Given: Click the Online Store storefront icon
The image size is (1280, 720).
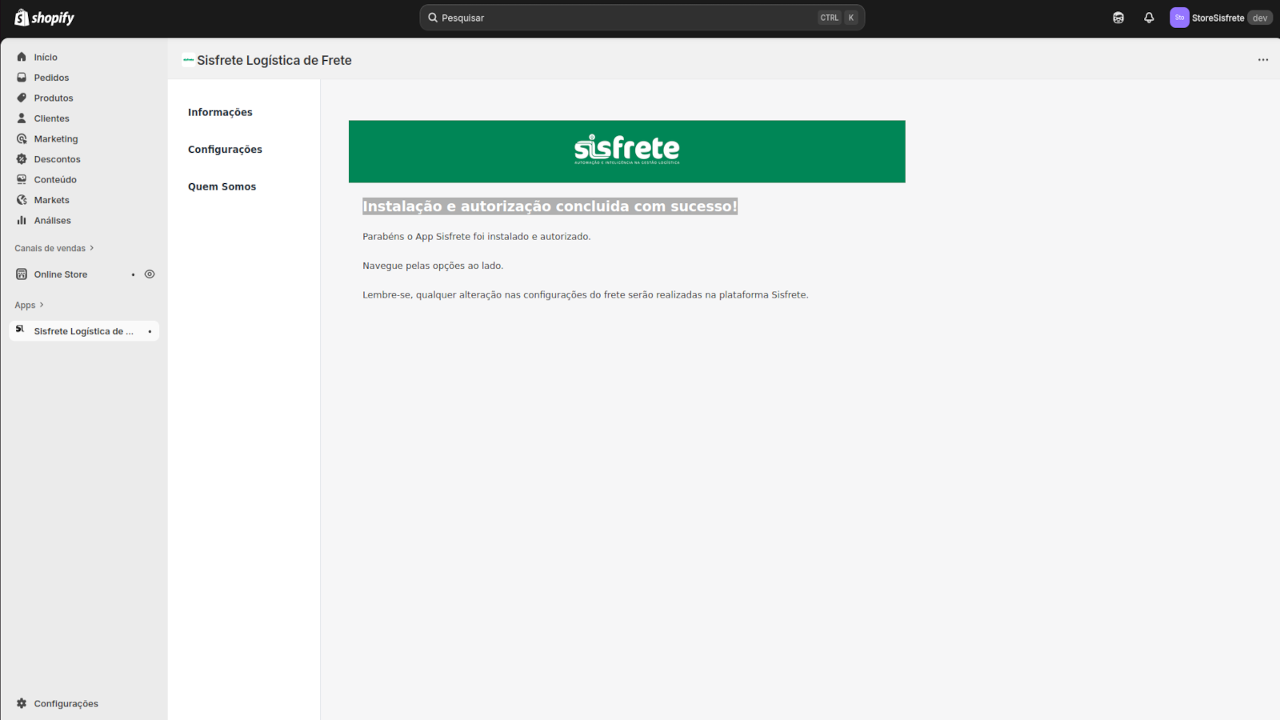Looking at the screenshot, I should pyautogui.click(x=22, y=274).
